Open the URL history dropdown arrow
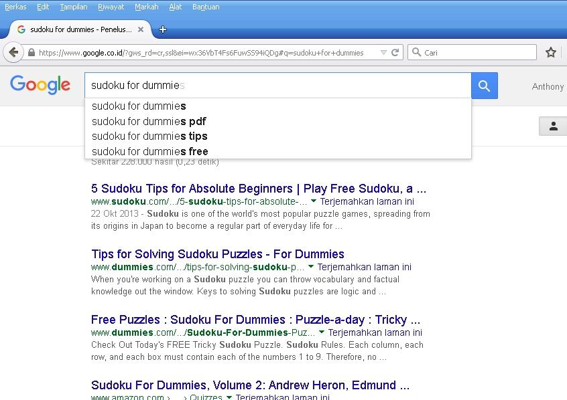 tap(383, 53)
